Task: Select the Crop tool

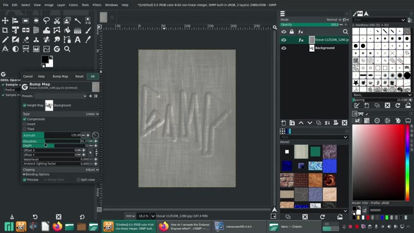Action: pyautogui.click(x=5, y=30)
